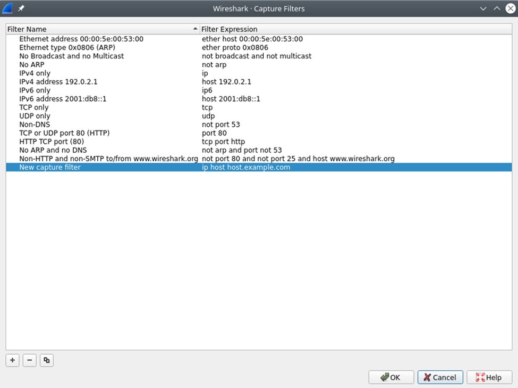Click the Capture Filters title bar

point(259,8)
